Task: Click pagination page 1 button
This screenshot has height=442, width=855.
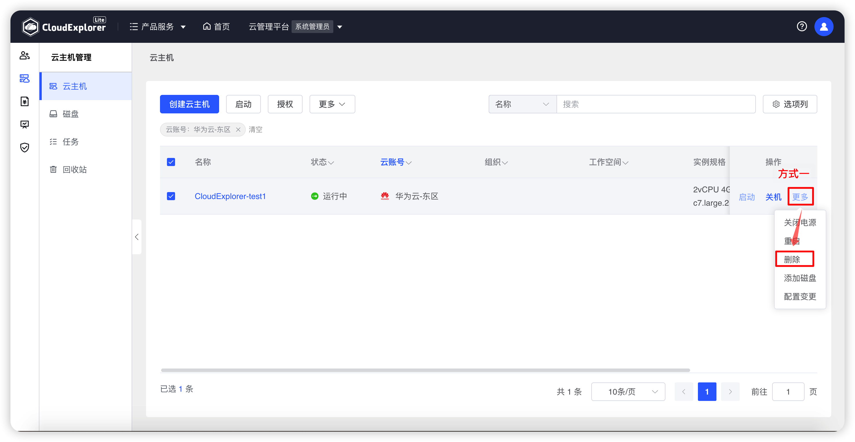Action: tap(707, 392)
